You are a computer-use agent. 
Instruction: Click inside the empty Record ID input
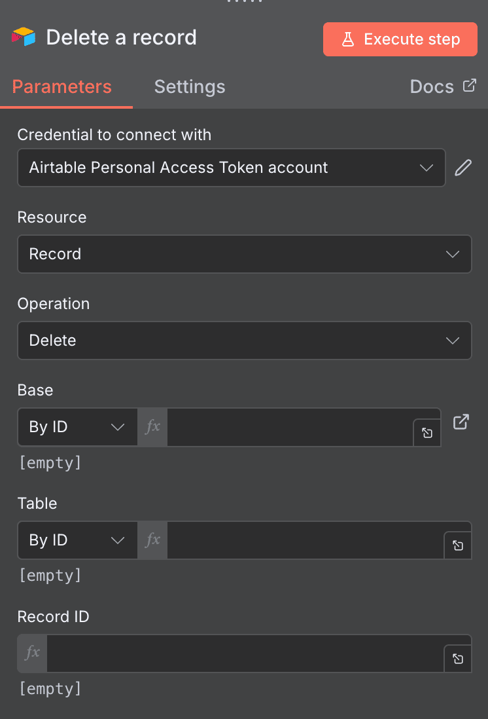coord(249,654)
